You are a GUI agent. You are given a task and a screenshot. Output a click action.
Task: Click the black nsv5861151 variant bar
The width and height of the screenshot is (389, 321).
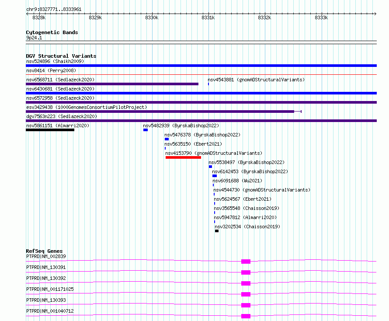50,130
